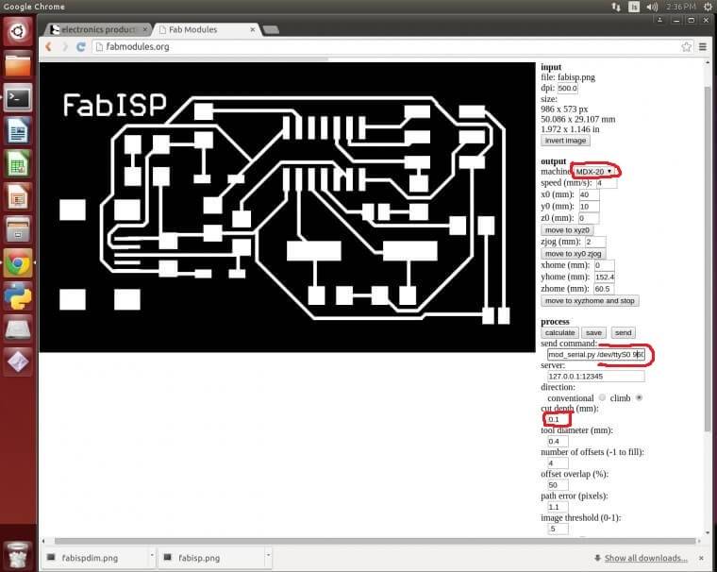Click the offset overlap field
717x572 pixels.
tap(558, 485)
